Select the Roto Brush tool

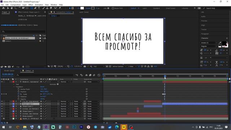click(56, 8)
